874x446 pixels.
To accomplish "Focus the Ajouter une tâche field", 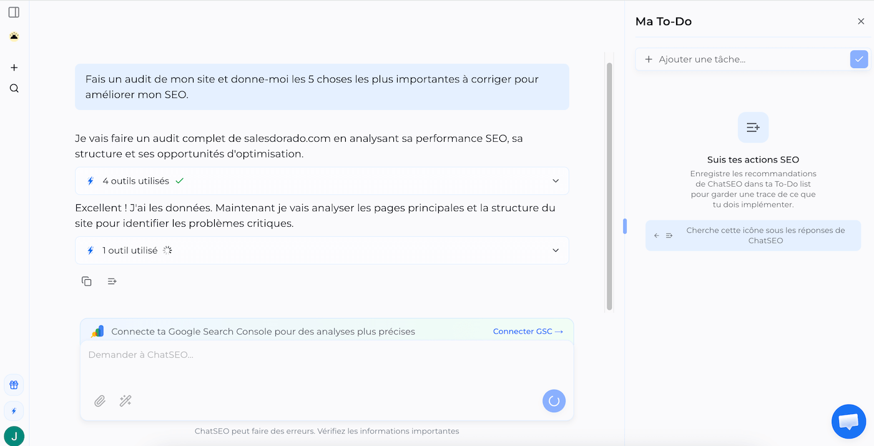I will [x=752, y=59].
